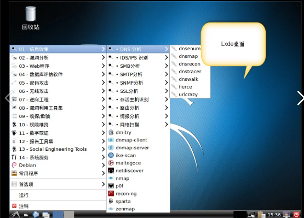Expand the IDS/IPS 识别 submenu arrow
304x218 pixels.
coord(167,57)
